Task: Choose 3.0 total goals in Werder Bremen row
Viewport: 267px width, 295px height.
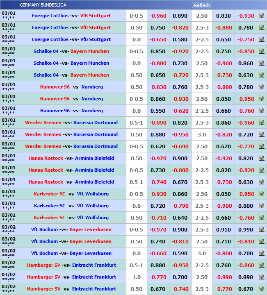Action: click(202, 134)
